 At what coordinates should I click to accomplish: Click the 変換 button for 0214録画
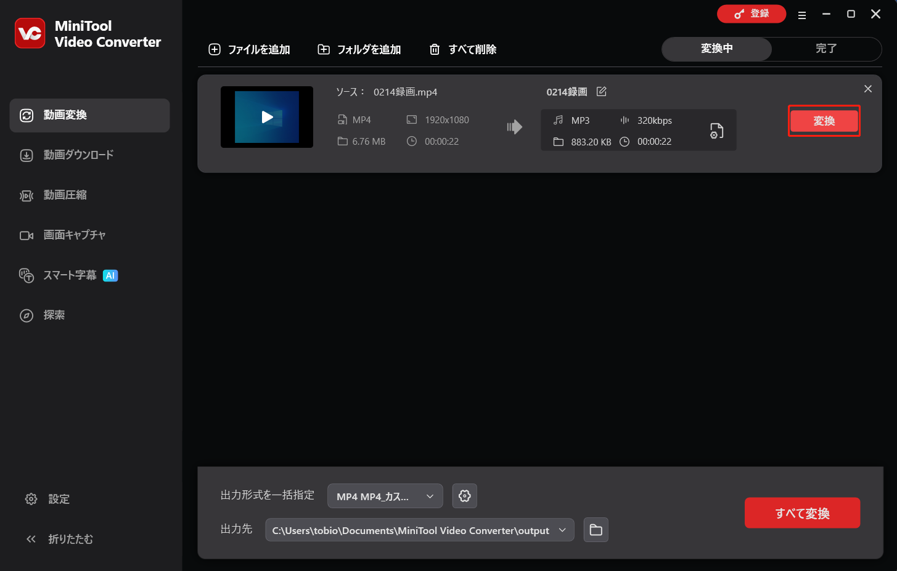pos(824,121)
